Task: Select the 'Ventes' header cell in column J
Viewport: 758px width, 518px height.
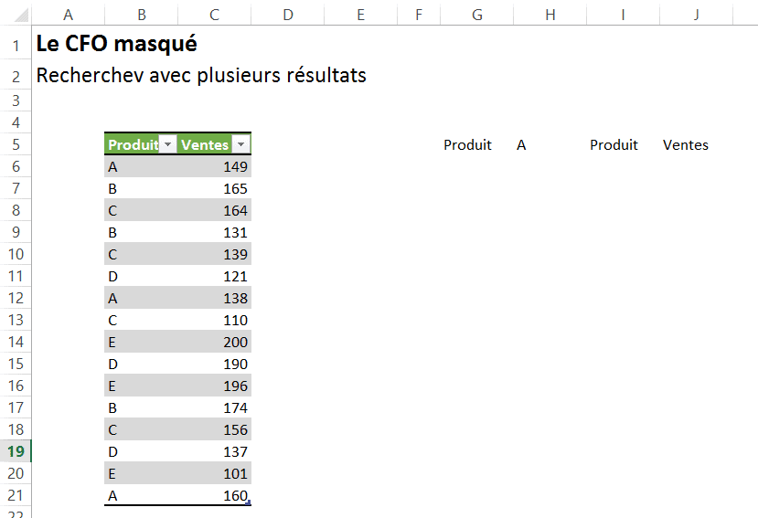Action: pyautogui.click(x=686, y=145)
